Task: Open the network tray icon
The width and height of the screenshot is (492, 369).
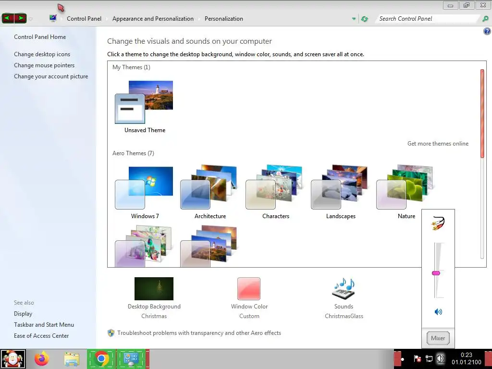Action: coord(429,358)
